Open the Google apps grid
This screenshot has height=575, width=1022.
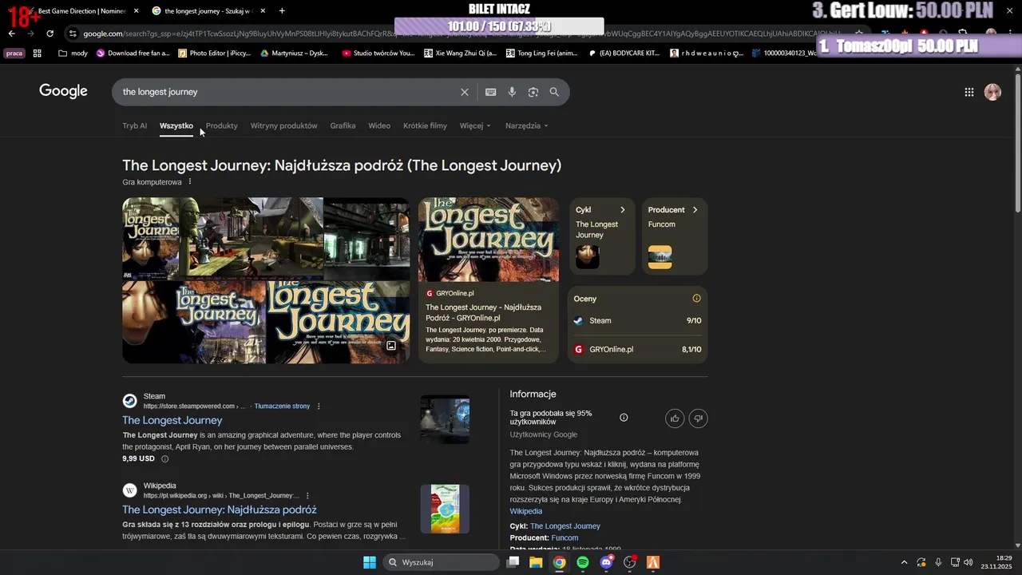tap(969, 92)
